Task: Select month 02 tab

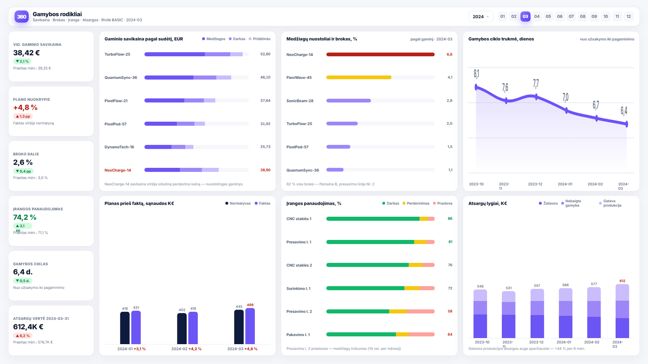Action: [x=514, y=17]
